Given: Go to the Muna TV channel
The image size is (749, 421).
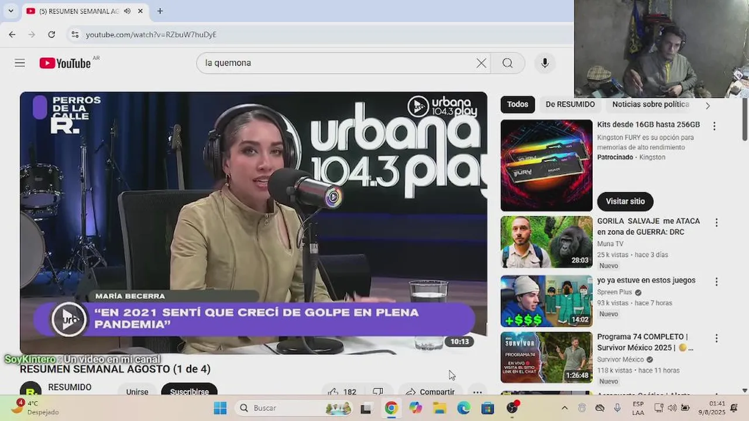Looking at the screenshot, I should (x=610, y=243).
